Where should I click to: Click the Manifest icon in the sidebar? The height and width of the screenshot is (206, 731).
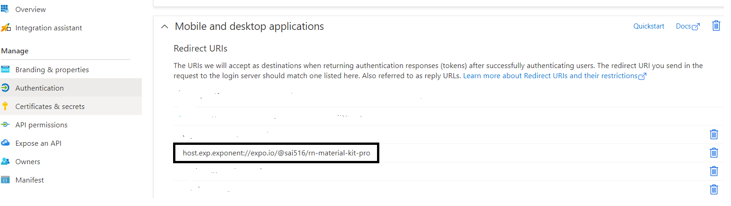5,180
